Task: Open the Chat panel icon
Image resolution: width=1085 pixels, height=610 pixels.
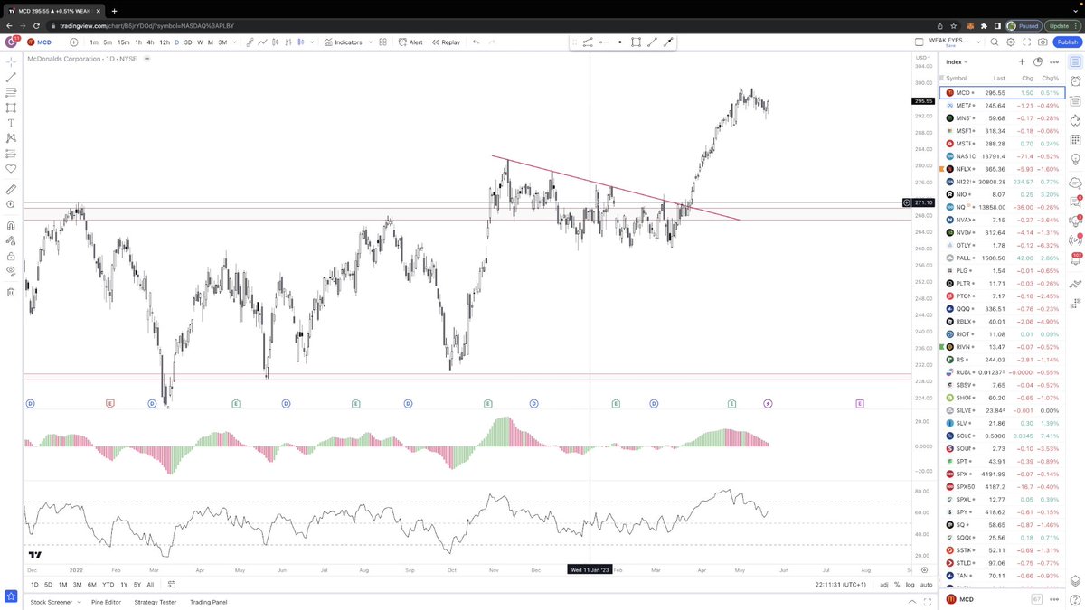Action: pyautogui.click(x=1075, y=201)
